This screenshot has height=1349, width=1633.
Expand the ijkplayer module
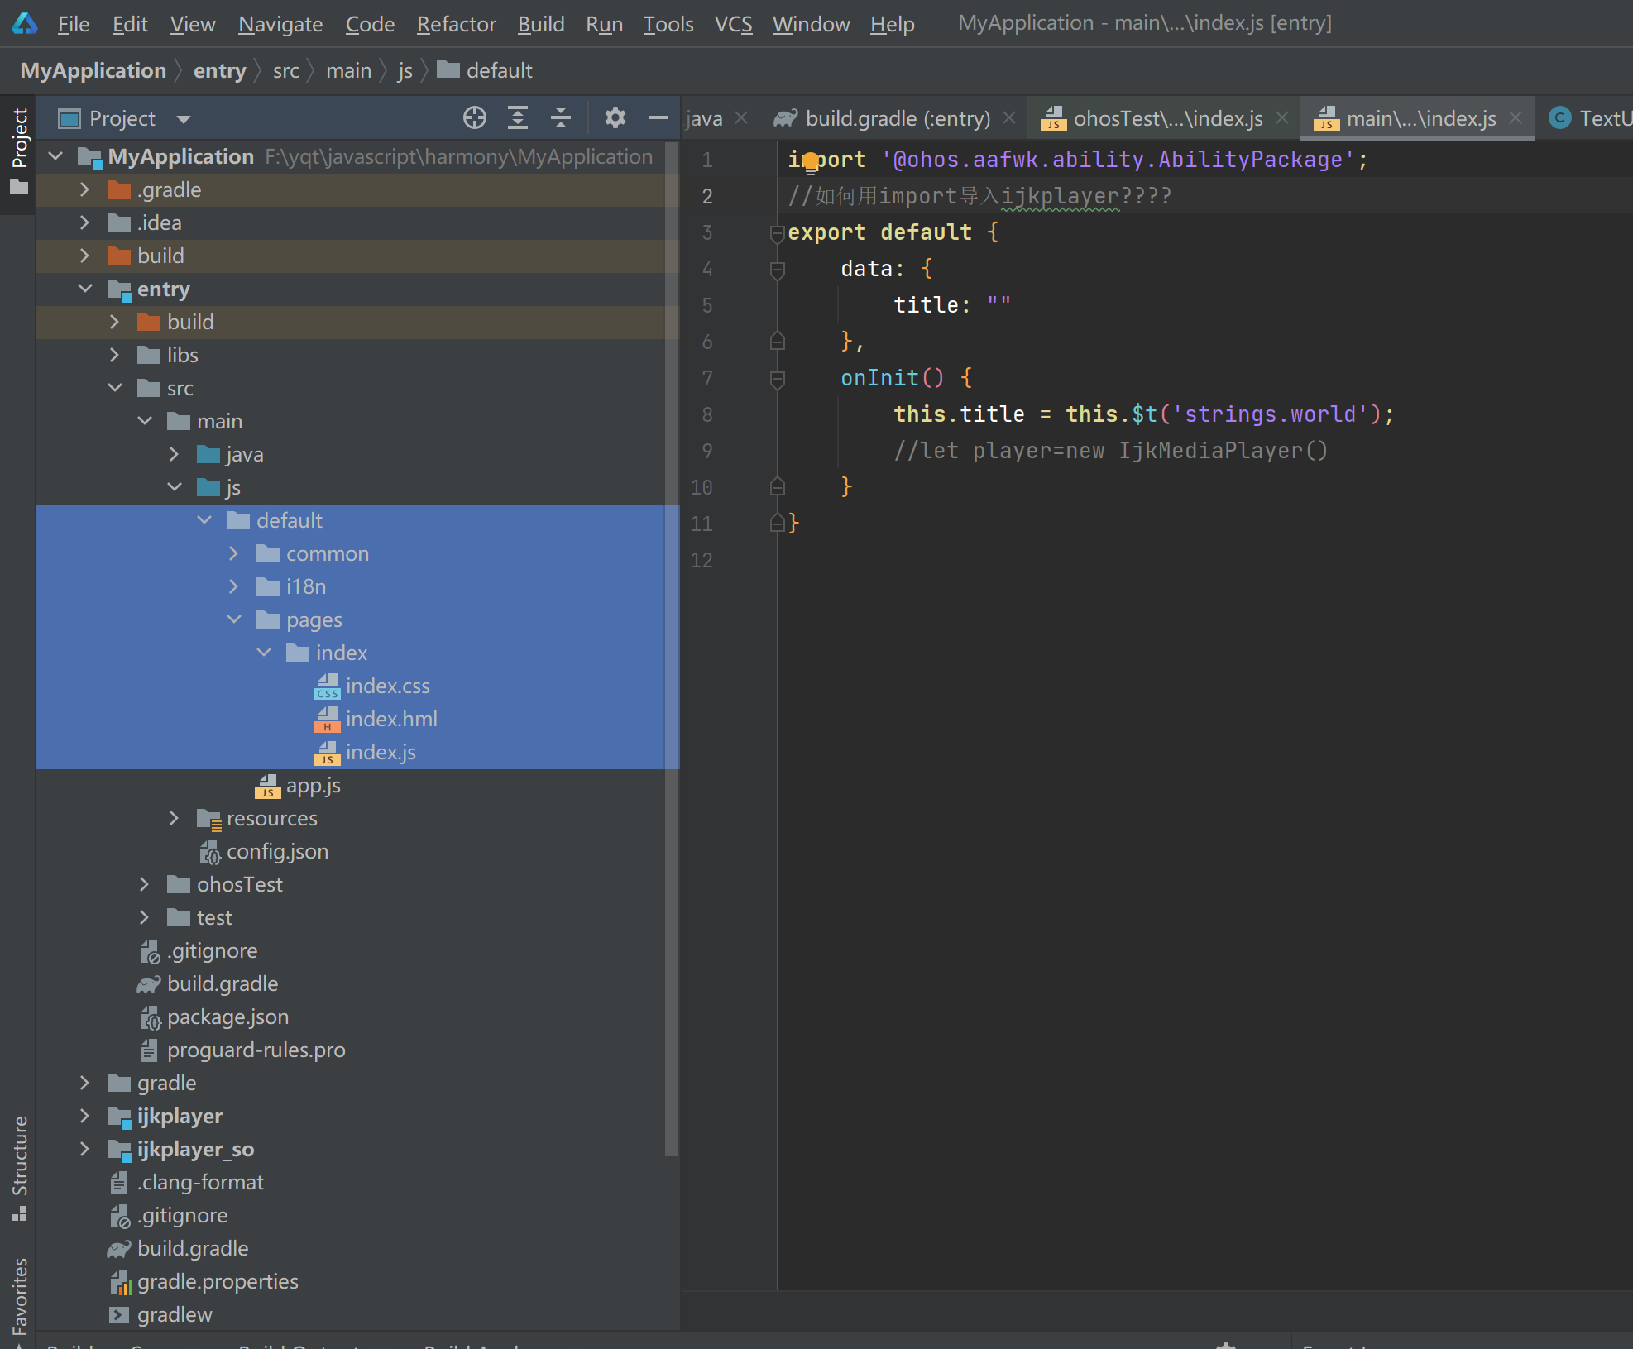[x=84, y=1117]
